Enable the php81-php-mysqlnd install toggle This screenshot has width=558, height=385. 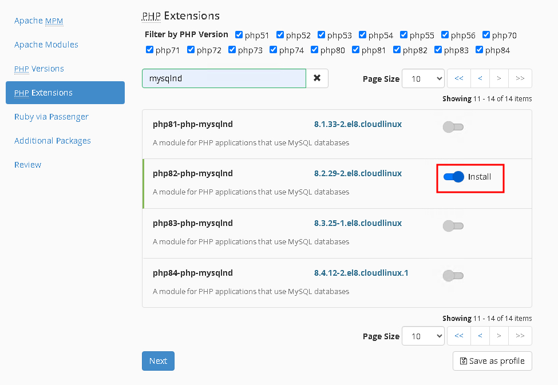pos(453,127)
